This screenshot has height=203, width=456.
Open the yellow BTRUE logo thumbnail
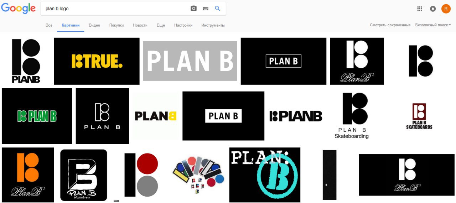(x=97, y=61)
